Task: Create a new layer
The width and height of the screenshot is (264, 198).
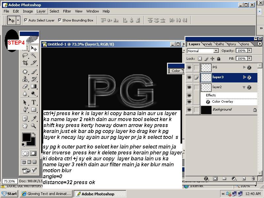Action: coord(244,179)
